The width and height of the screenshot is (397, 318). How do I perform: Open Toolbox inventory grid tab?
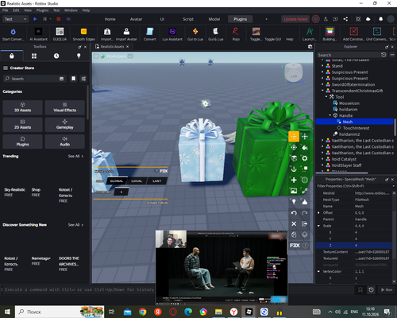[34, 56]
